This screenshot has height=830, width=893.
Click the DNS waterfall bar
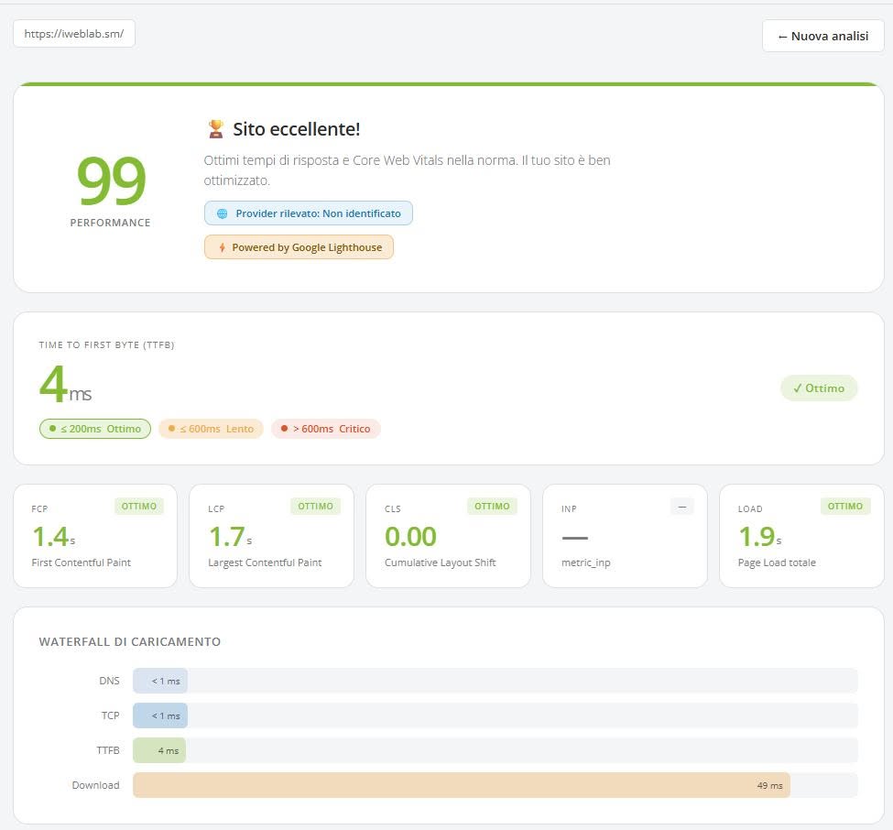[x=160, y=681]
